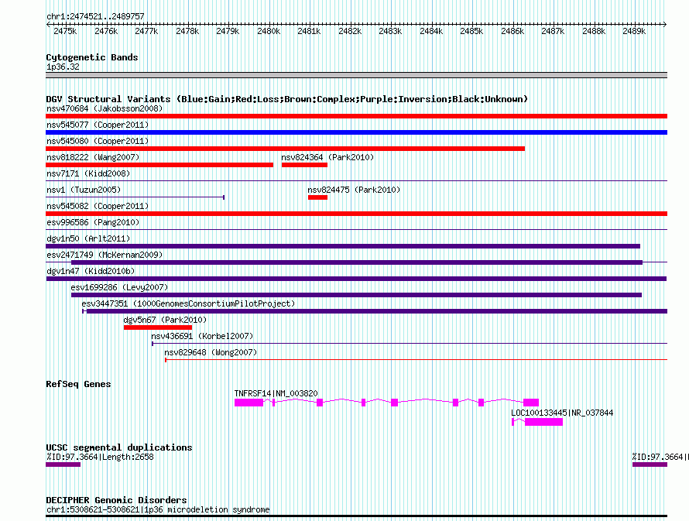Click the dgv5n67 (Park2010) red loss bar

pyautogui.click(x=158, y=327)
